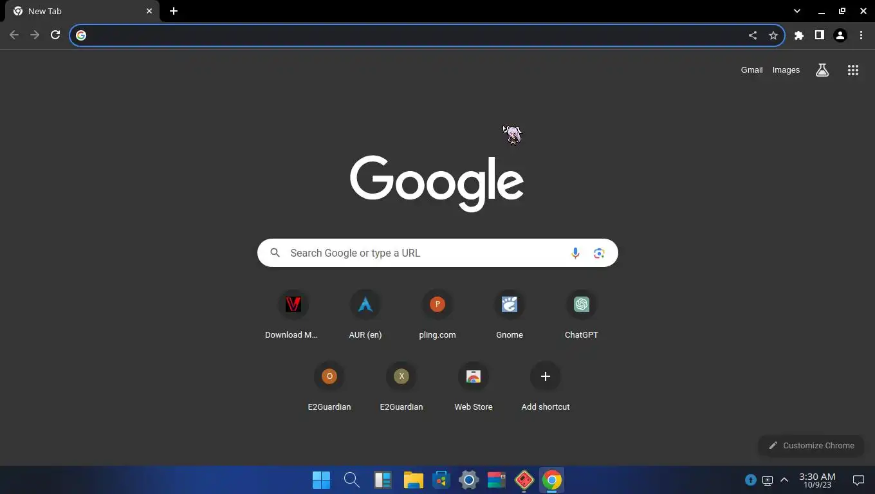This screenshot has height=494, width=875.
Task: Open the X E2Guardian shortcut
Action: (x=401, y=387)
